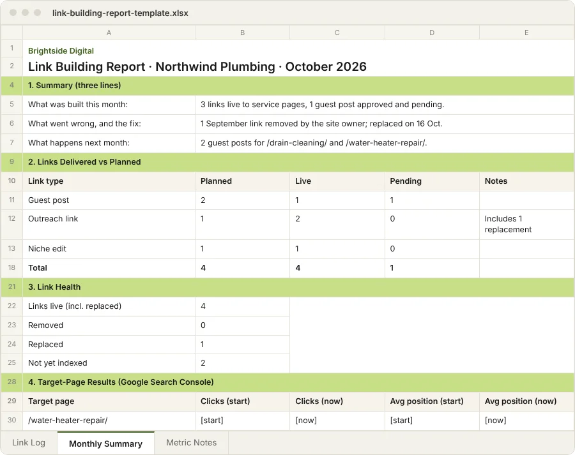575x455 pixels.
Task: Click Pending value for Guest post
Action: click(x=432, y=200)
